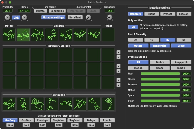
Task: Enable the OscFine quick lock
Action: pos(26,120)
